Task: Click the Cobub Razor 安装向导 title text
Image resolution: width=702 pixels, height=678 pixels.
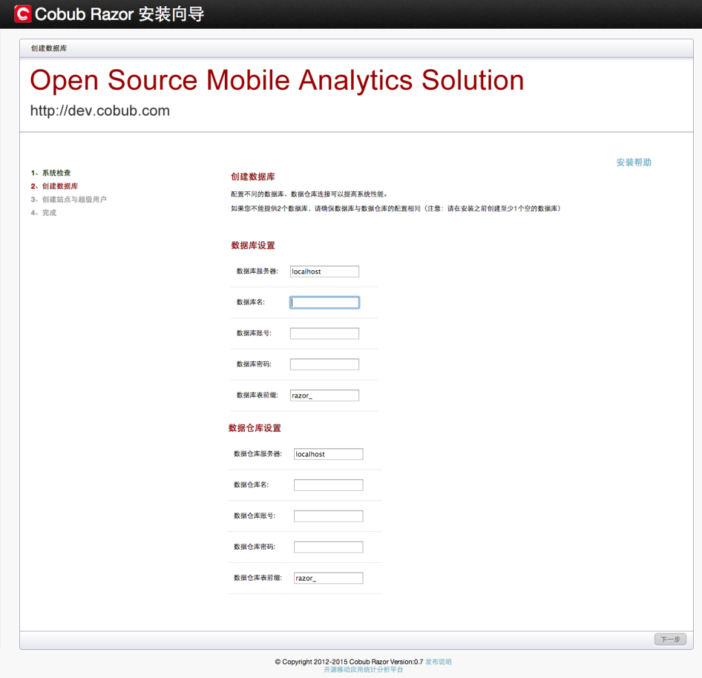Action: pos(119,14)
